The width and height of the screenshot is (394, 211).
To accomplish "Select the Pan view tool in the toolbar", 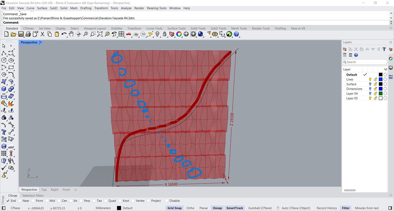I will click(71, 34).
